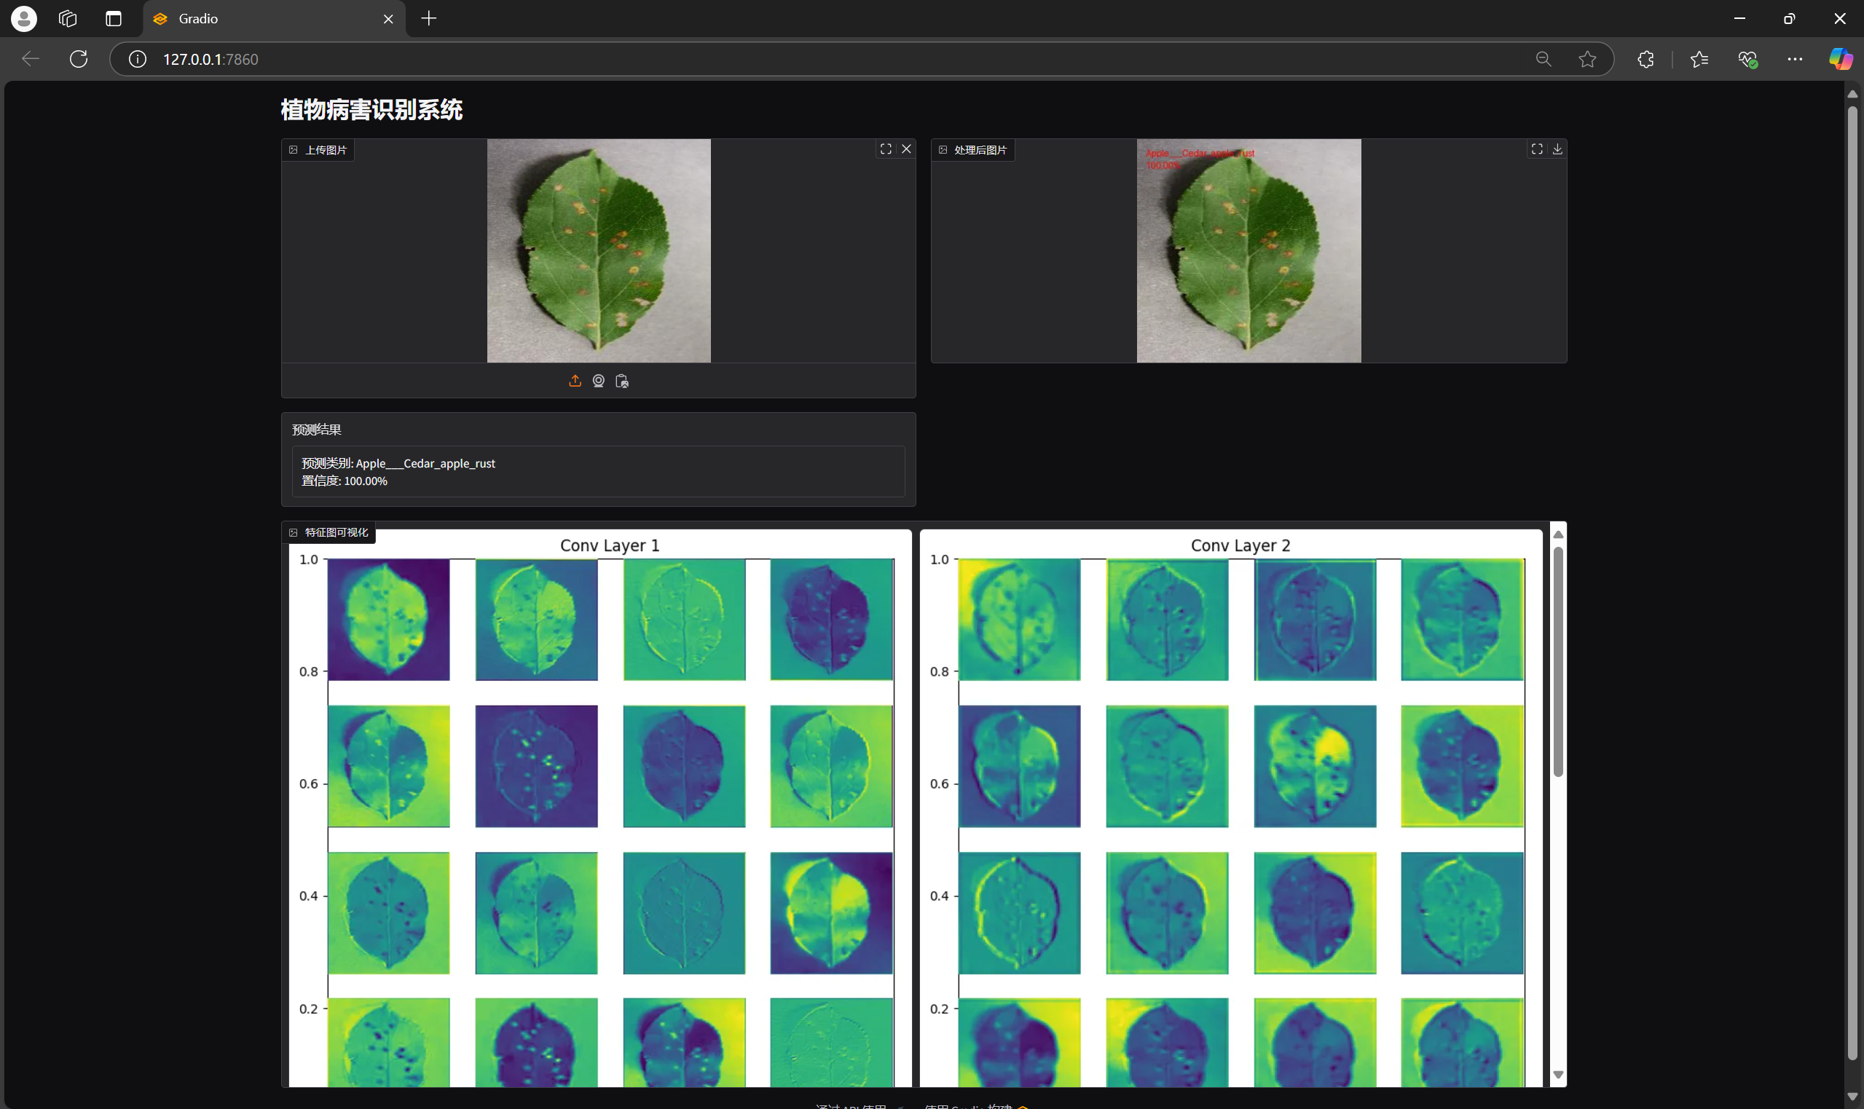The width and height of the screenshot is (1864, 1109).
Task: Open the tab actions menu icon
Action: [114, 19]
